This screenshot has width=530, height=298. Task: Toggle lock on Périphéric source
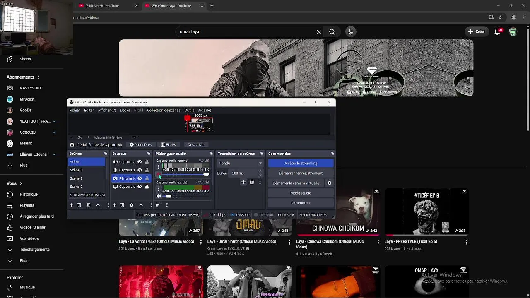pos(147,178)
